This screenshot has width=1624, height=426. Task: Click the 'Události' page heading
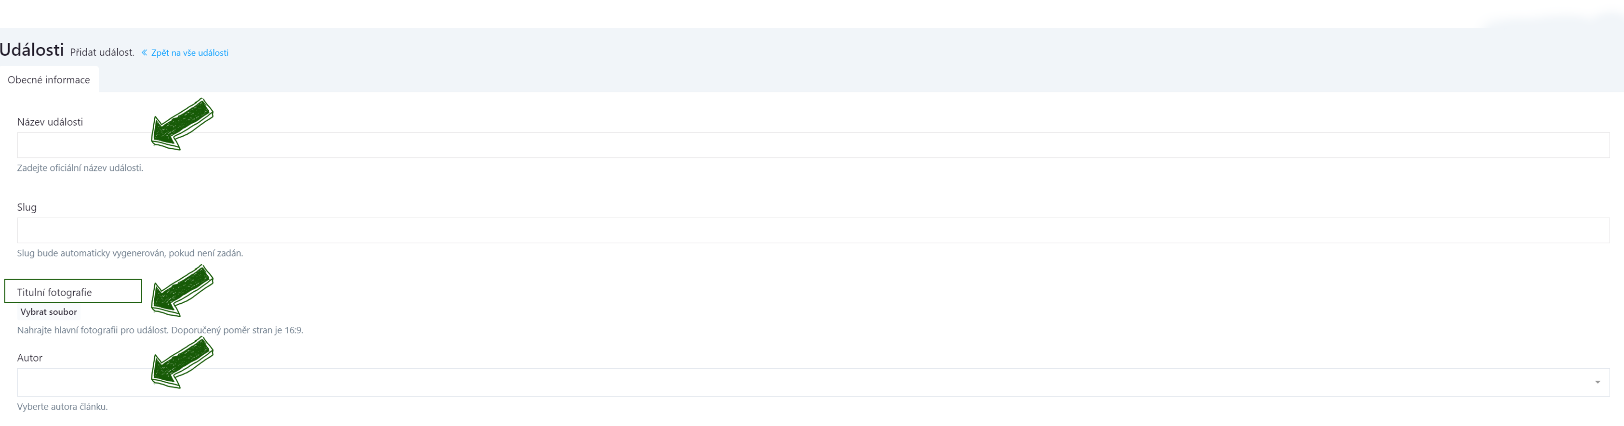[32, 50]
